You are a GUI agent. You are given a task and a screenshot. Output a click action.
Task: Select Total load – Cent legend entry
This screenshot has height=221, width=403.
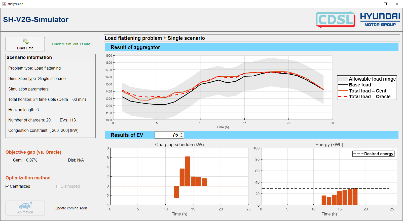368,91
